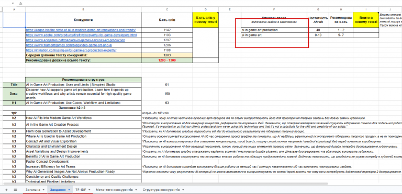This screenshot has height=194, width=402.
Task: Select 'Concept Art and Visual Exploration' cell
Action: point(83,141)
